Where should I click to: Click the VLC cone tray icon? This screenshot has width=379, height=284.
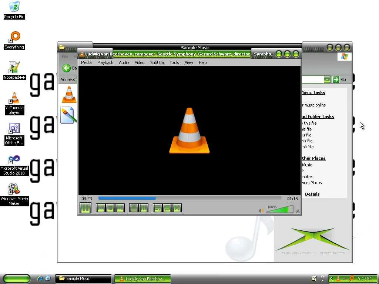coord(338,278)
